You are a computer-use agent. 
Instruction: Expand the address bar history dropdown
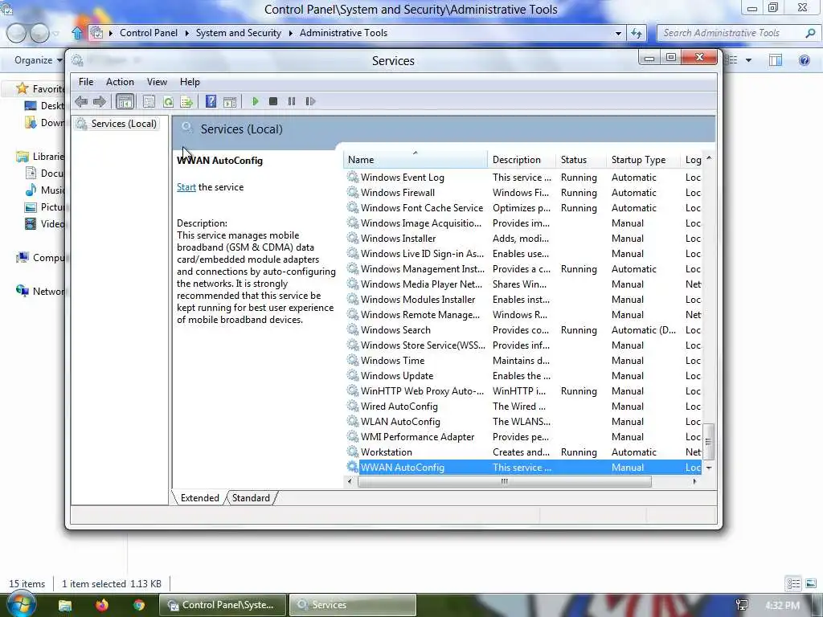[618, 33]
